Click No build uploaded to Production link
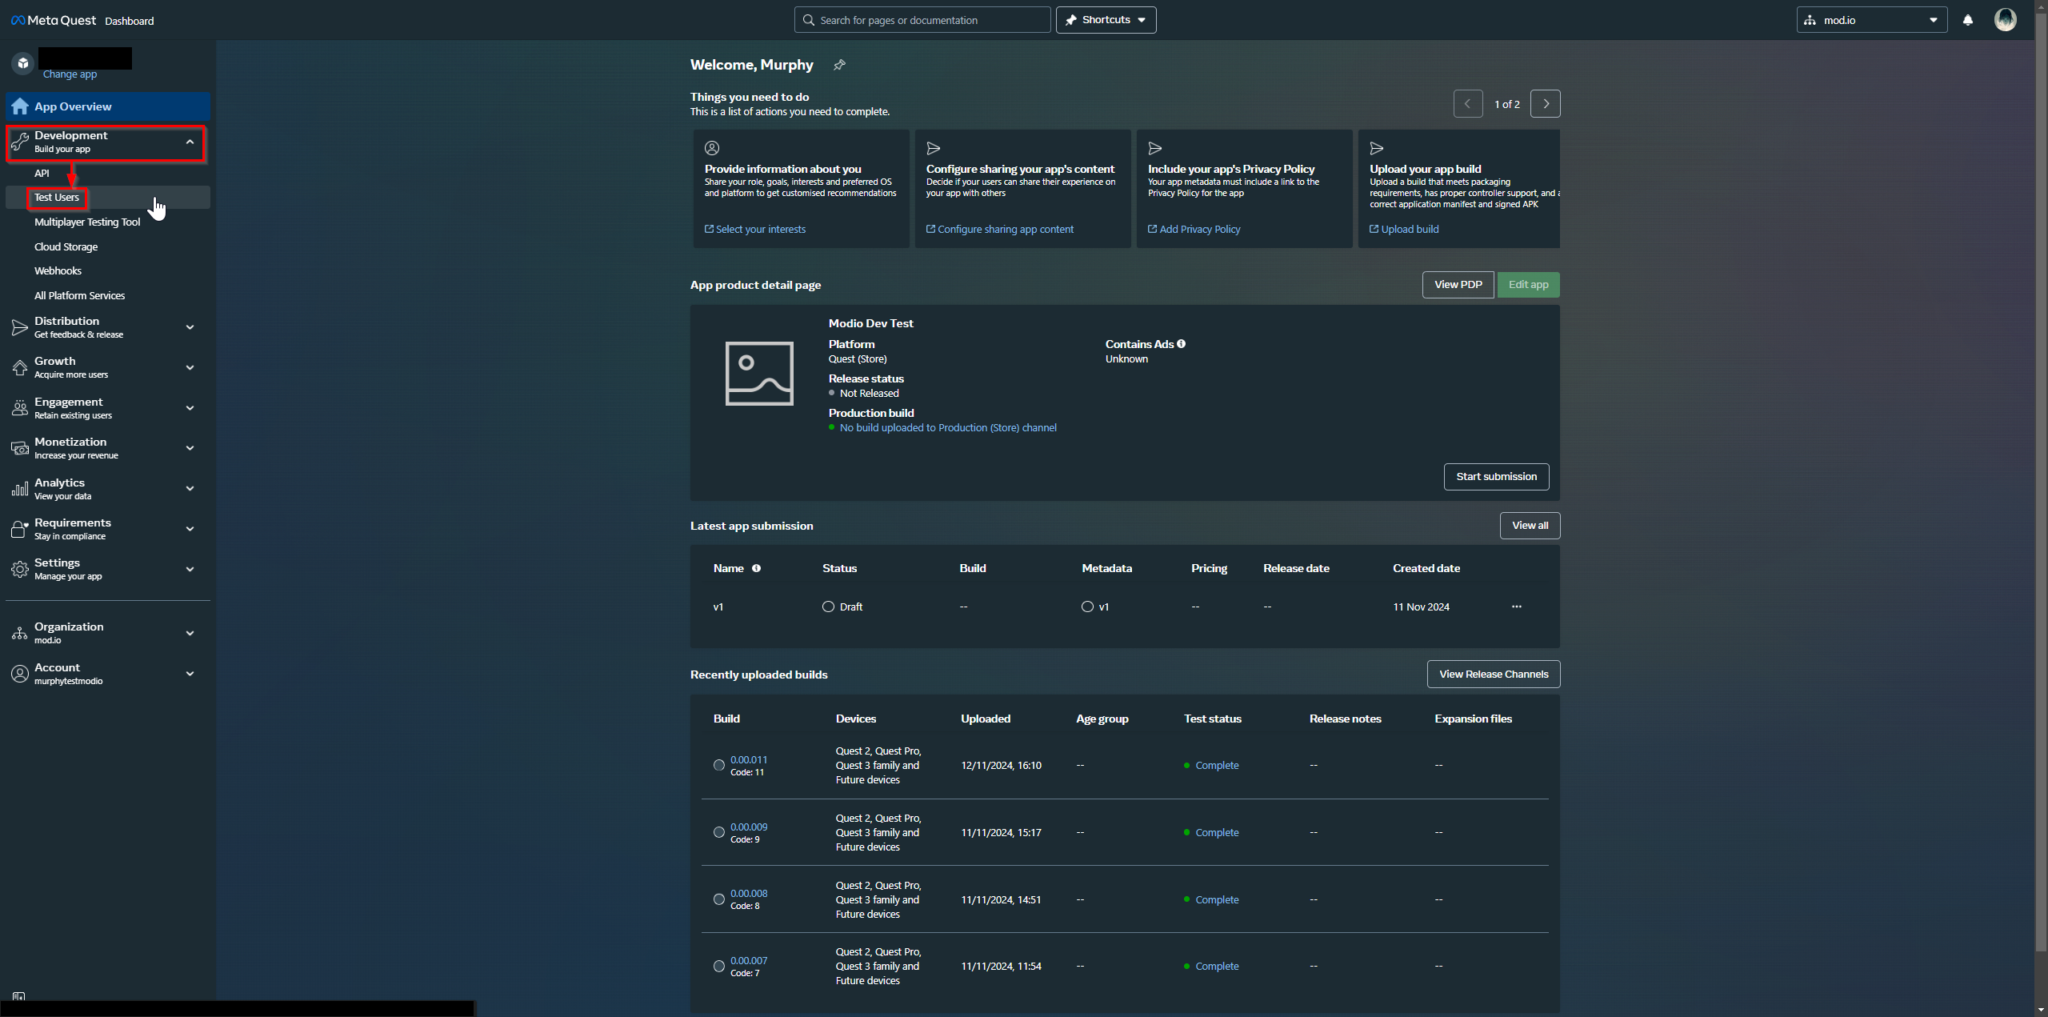Viewport: 2048px width, 1017px height. click(948, 428)
